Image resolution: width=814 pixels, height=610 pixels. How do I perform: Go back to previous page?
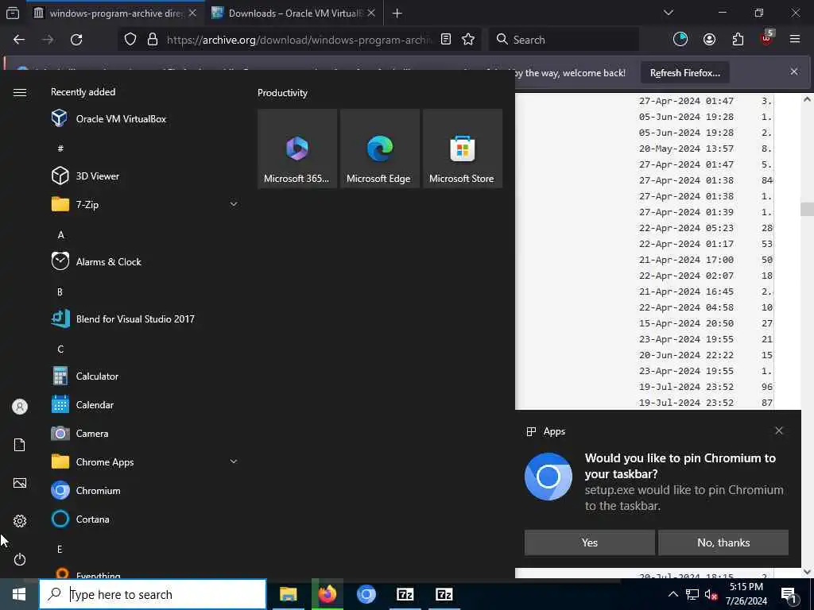click(x=19, y=40)
